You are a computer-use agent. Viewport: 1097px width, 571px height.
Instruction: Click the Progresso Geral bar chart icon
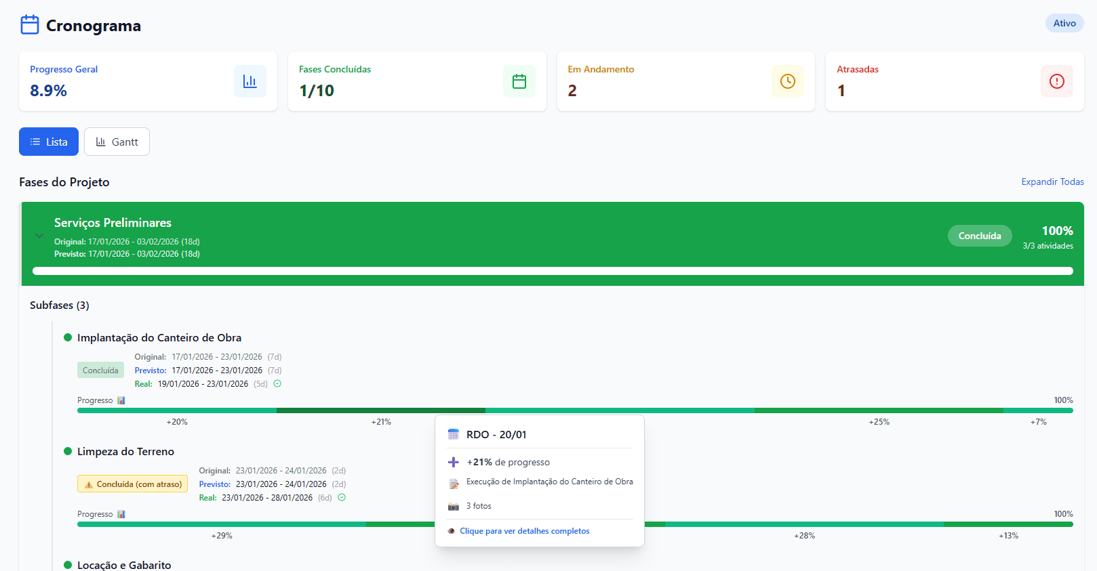[x=250, y=81]
